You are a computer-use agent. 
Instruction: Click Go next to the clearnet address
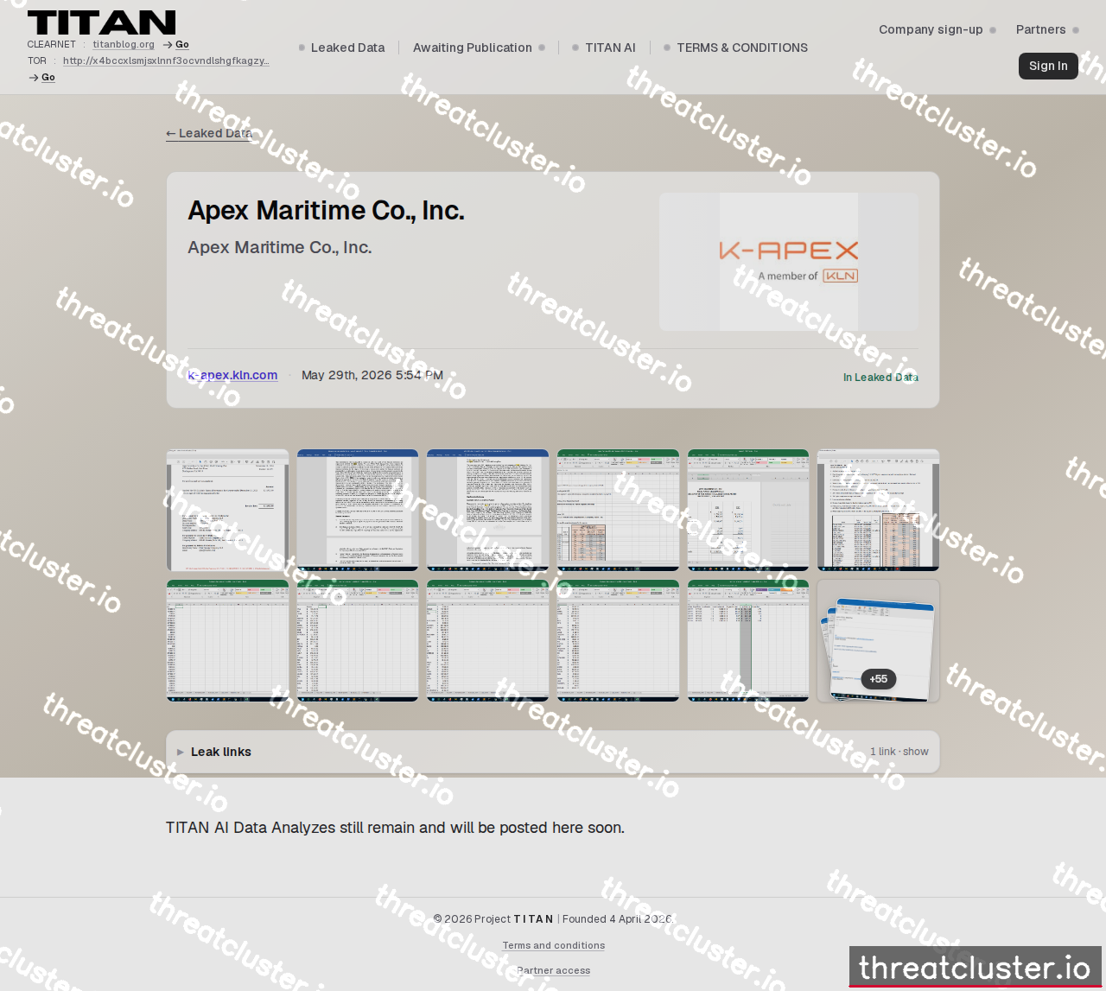pyautogui.click(x=176, y=44)
